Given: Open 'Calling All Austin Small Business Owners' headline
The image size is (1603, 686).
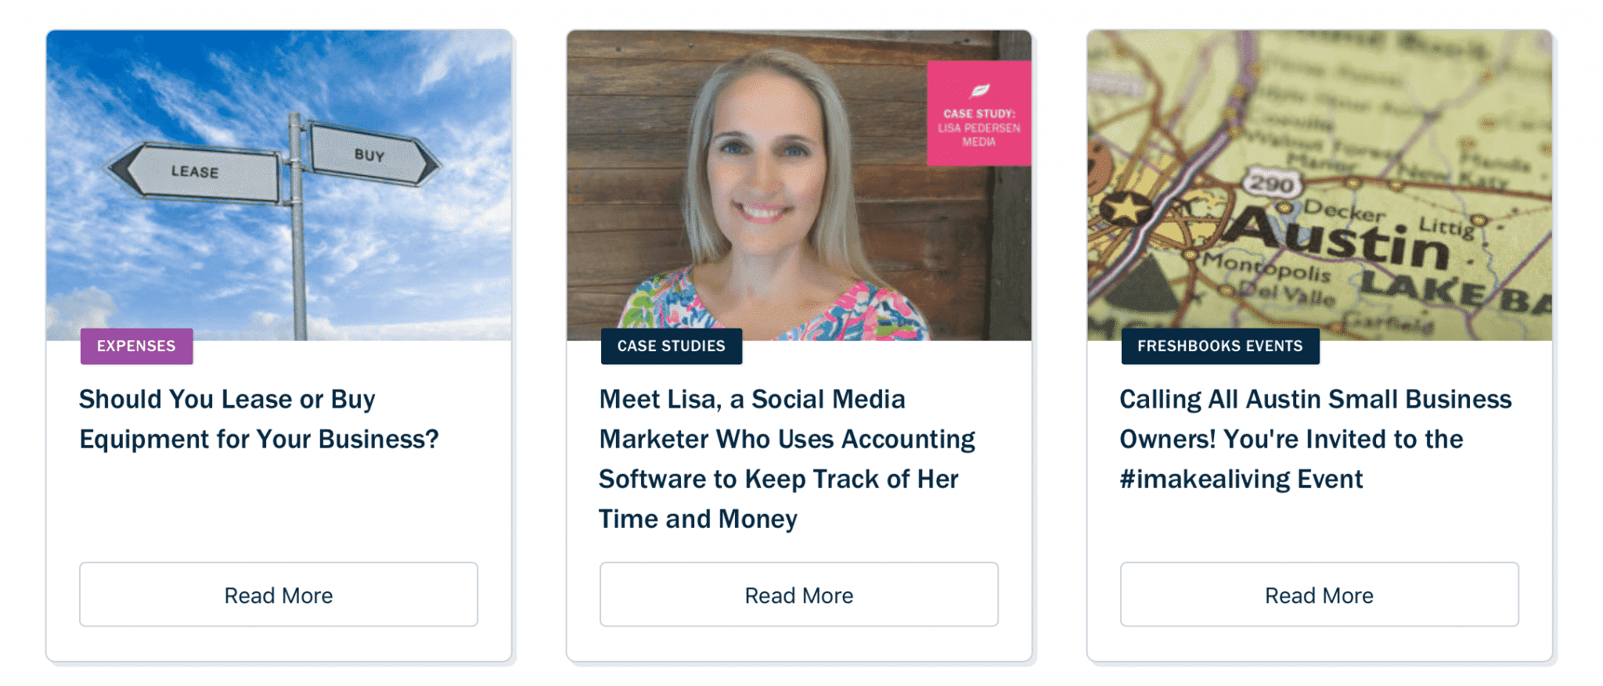Looking at the screenshot, I should click(1315, 439).
